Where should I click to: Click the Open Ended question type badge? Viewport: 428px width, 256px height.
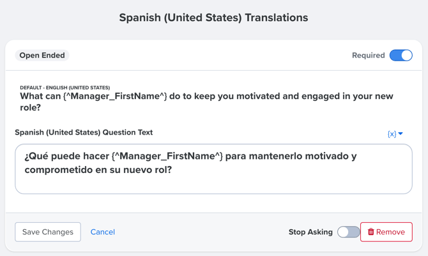pyautogui.click(x=42, y=55)
